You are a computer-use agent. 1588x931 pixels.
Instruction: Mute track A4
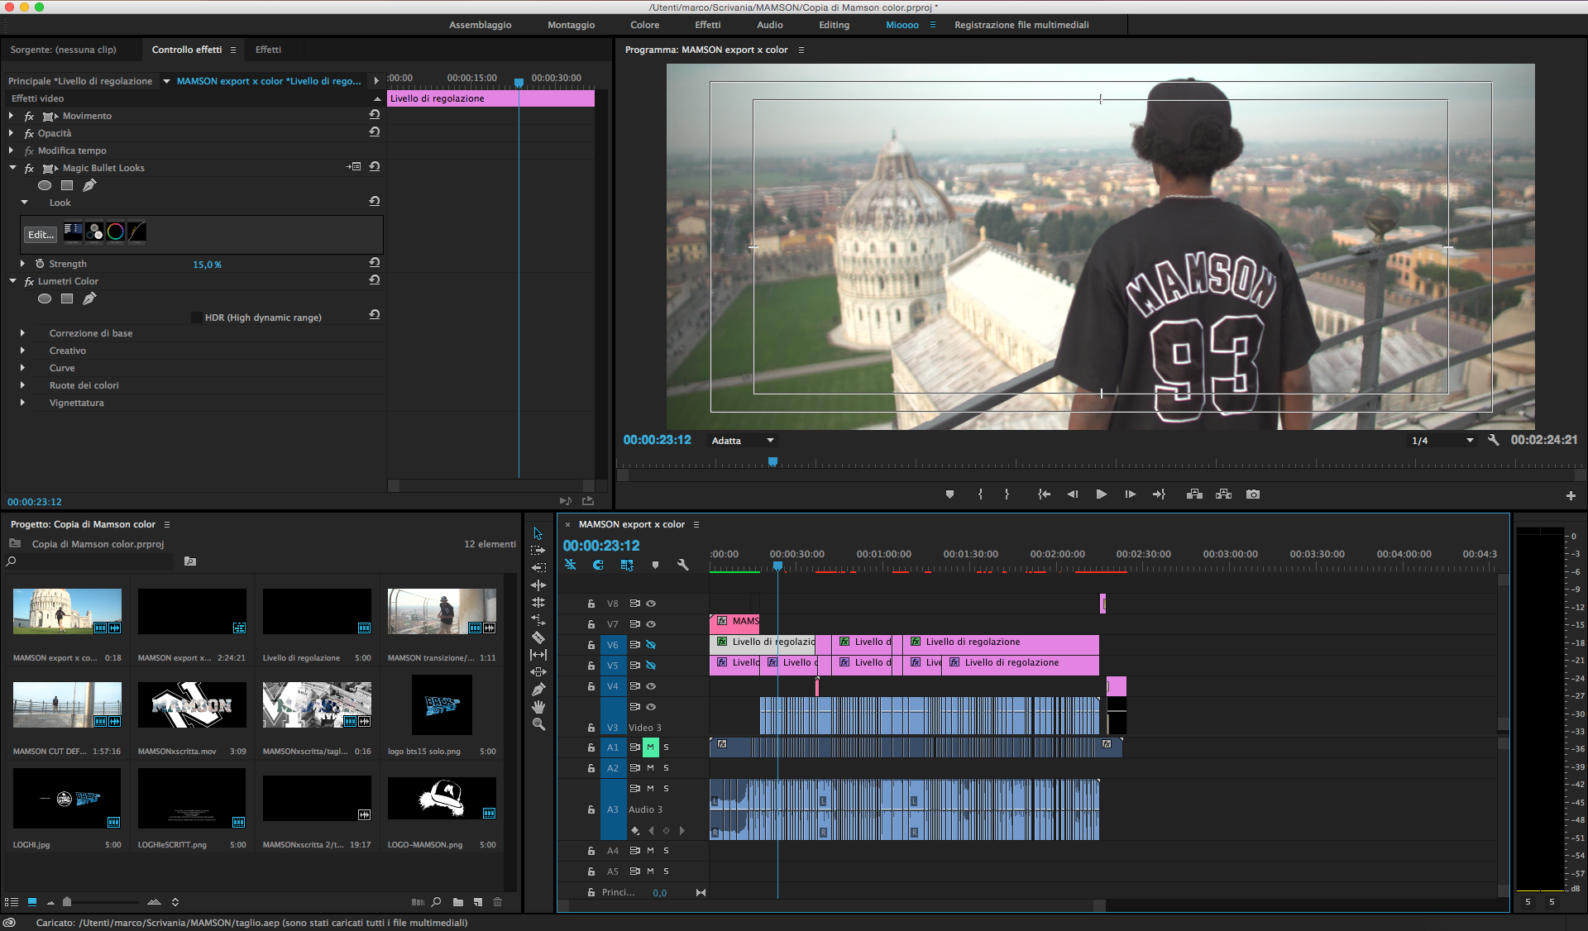[x=651, y=851]
